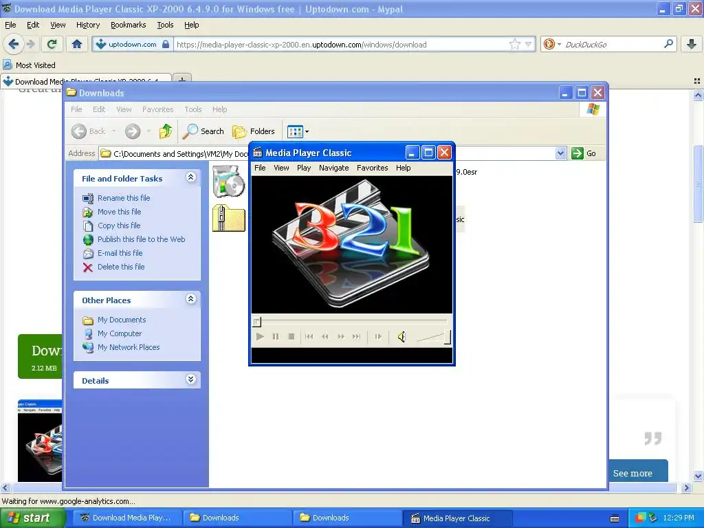704x528 pixels.
Task: Click the Play button in Media Player Classic
Action: [x=260, y=336]
